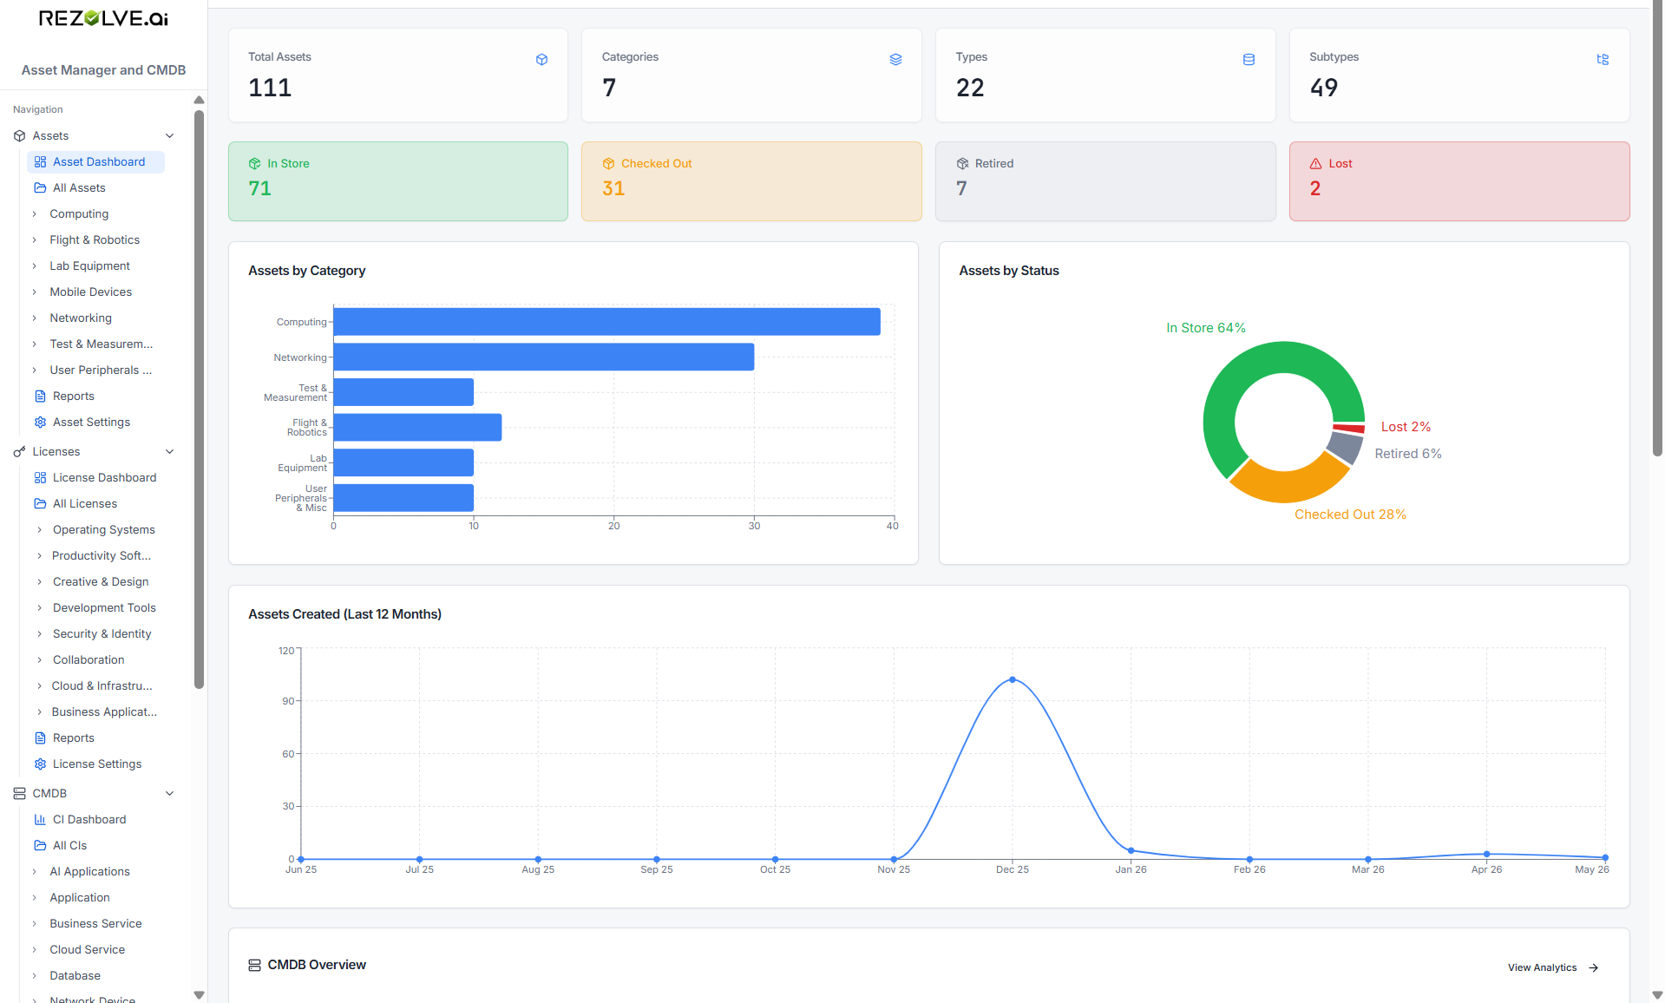Select Creative & Design tree item
1665x1003 pixels.
101,582
